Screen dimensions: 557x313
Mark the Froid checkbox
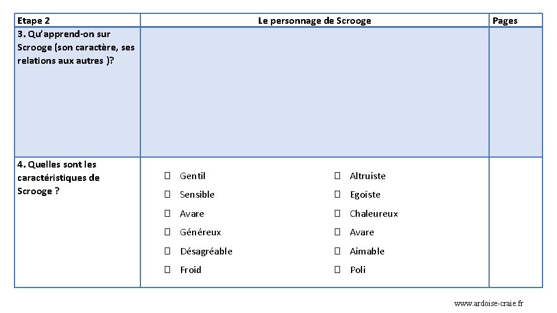tap(167, 270)
